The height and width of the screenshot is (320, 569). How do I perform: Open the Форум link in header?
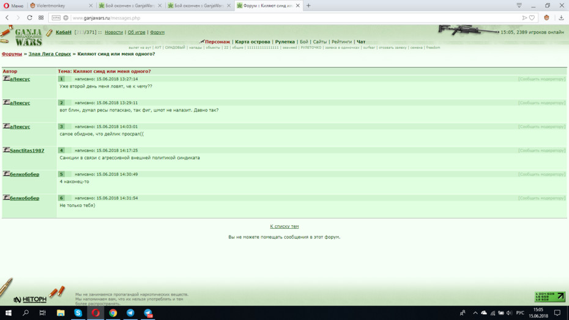coord(157,32)
